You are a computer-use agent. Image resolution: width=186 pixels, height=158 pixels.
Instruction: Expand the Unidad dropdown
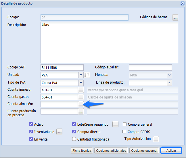pyautogui.click(x=81, y=75)
